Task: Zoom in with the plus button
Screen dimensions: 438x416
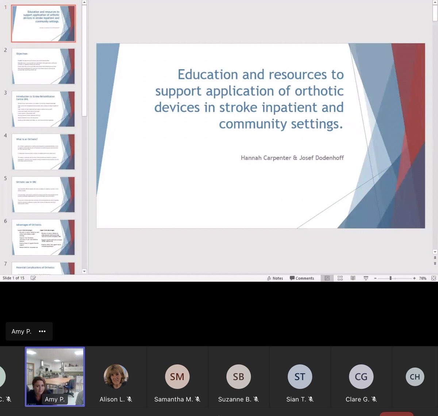Action: click(414, 278)
